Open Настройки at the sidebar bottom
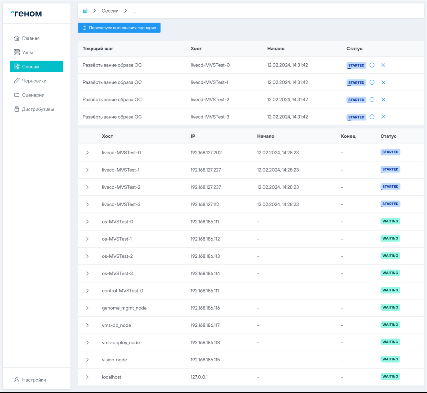This screenshot has width=427, height=393. coord(34,380)
